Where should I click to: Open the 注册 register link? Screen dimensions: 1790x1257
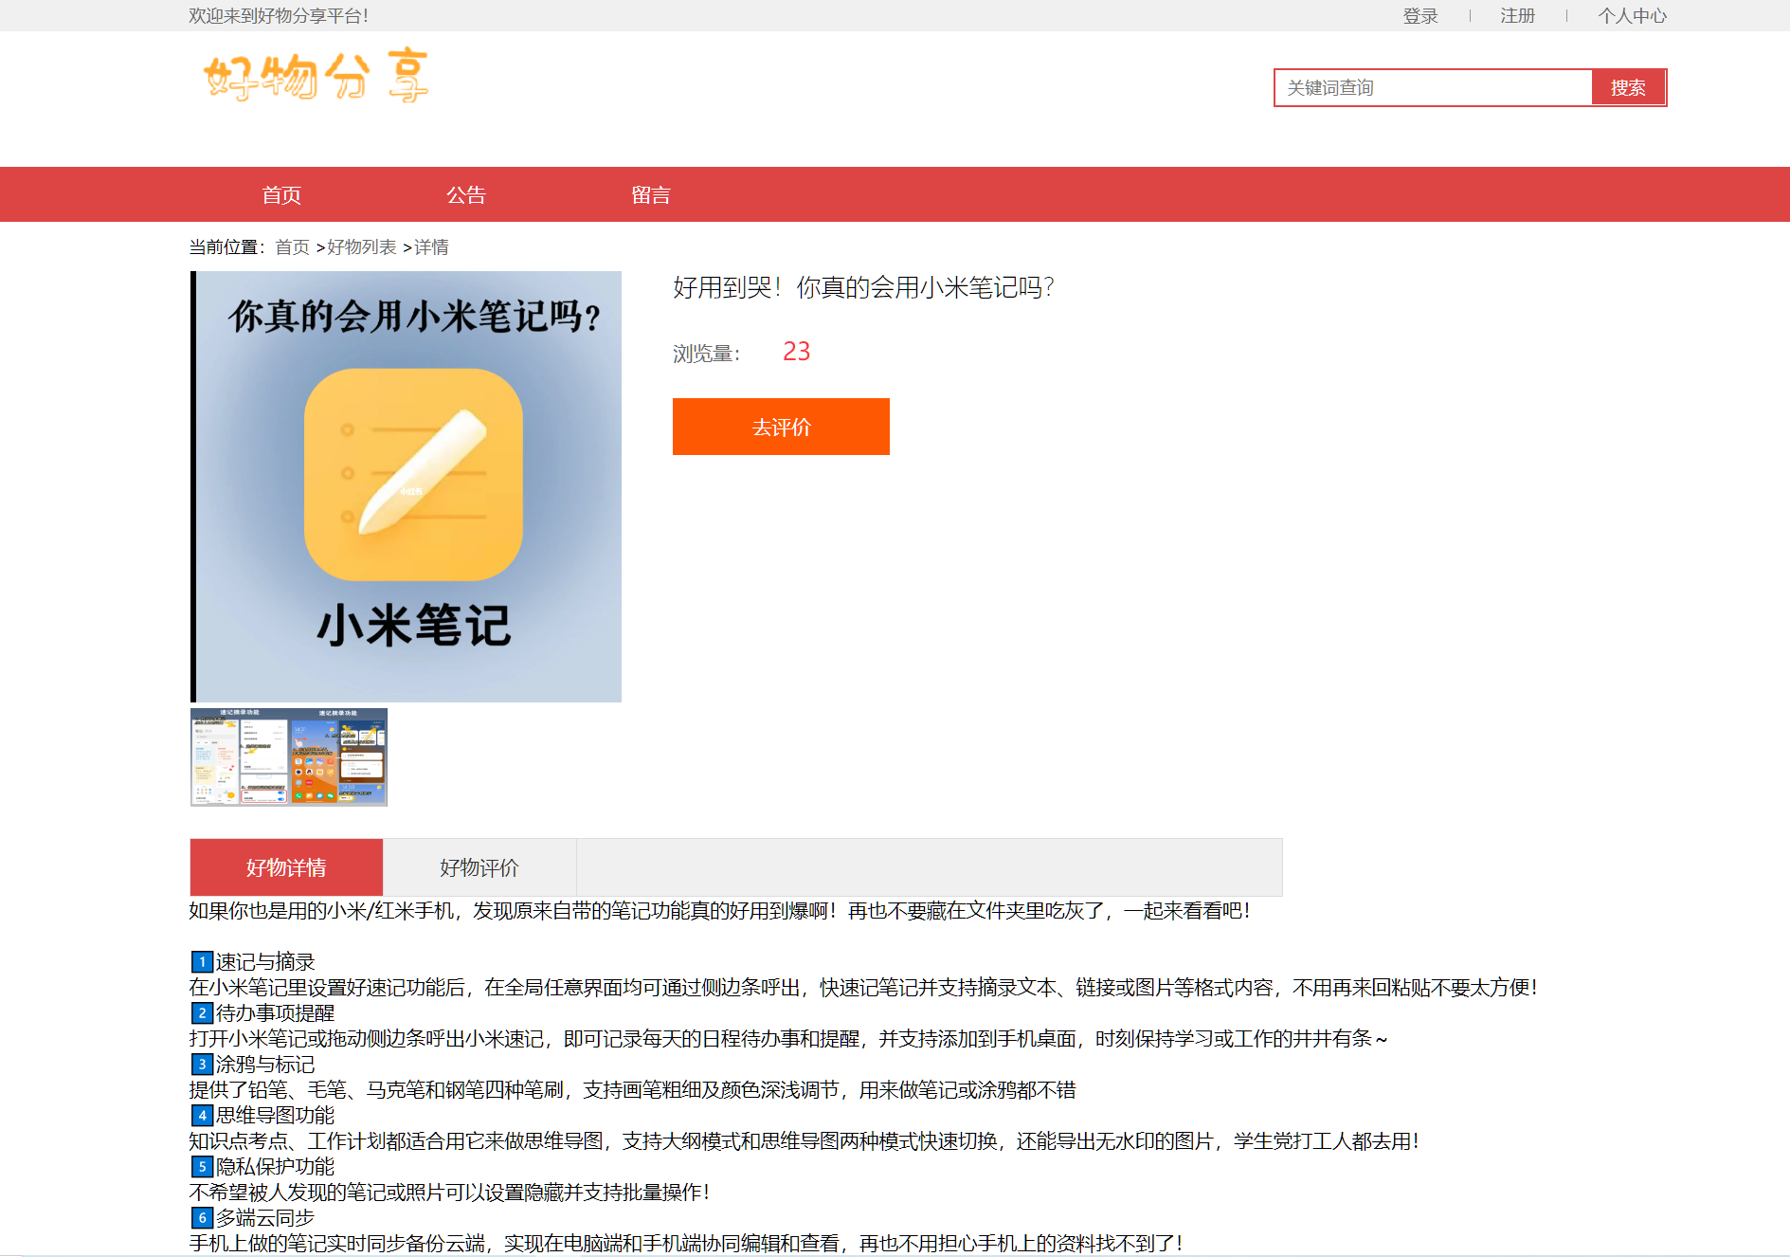(x=1517, y=16)
